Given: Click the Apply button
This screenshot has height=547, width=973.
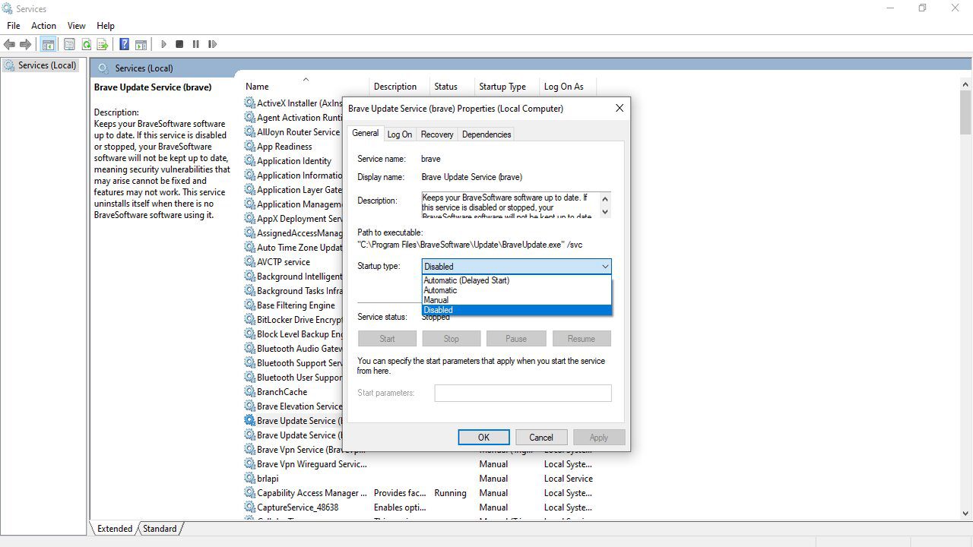Looking at the screenshot, I should pos(599,438).
